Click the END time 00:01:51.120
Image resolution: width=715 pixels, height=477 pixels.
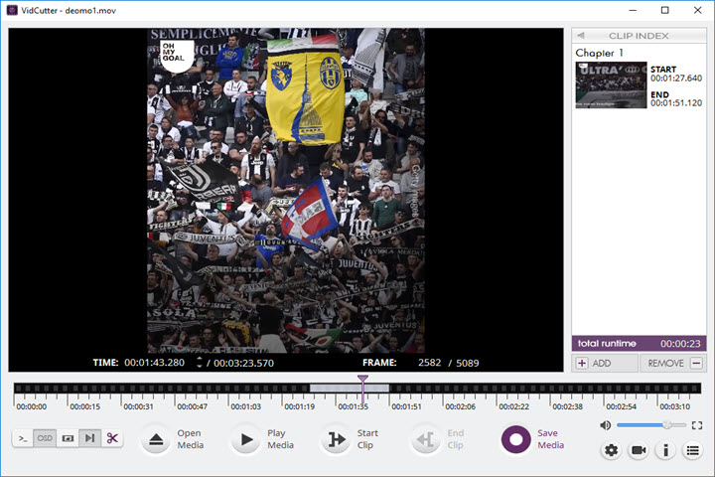[x=676, y=103]
